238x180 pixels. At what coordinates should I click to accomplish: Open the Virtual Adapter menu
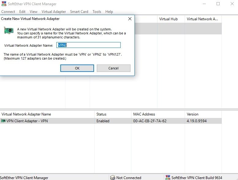tap(54, 12)
